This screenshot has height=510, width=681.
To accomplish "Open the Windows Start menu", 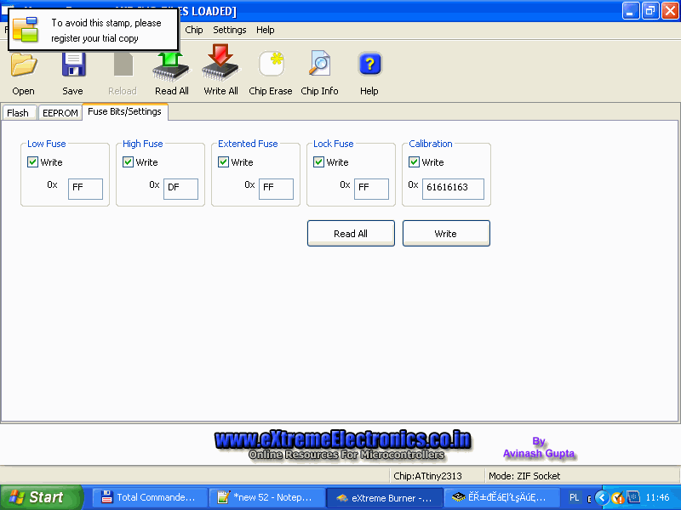I will (41, 497).
